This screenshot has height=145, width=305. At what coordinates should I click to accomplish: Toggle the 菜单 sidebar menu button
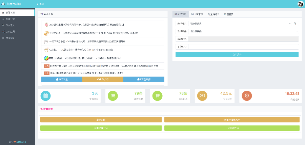pos(40,4)
